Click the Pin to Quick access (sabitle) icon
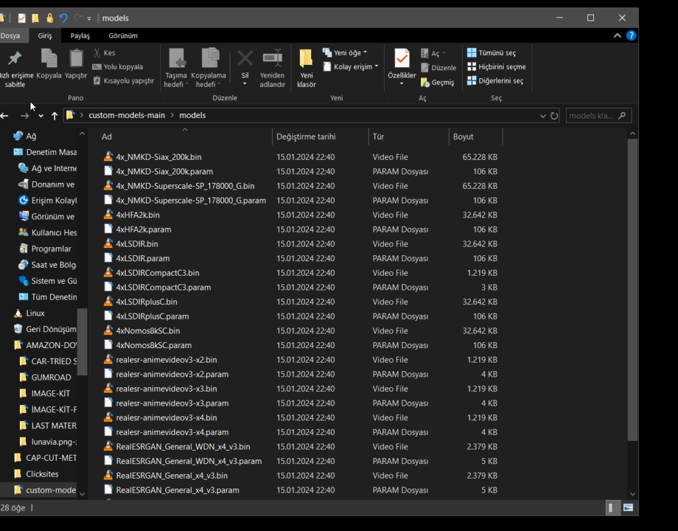 coord(15,58)
